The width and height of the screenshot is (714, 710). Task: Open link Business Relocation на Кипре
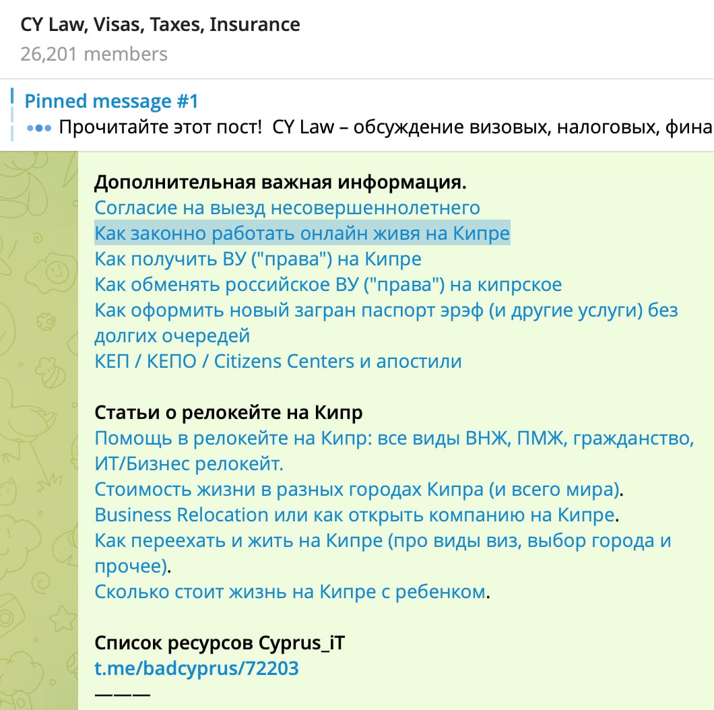[355, 515]
